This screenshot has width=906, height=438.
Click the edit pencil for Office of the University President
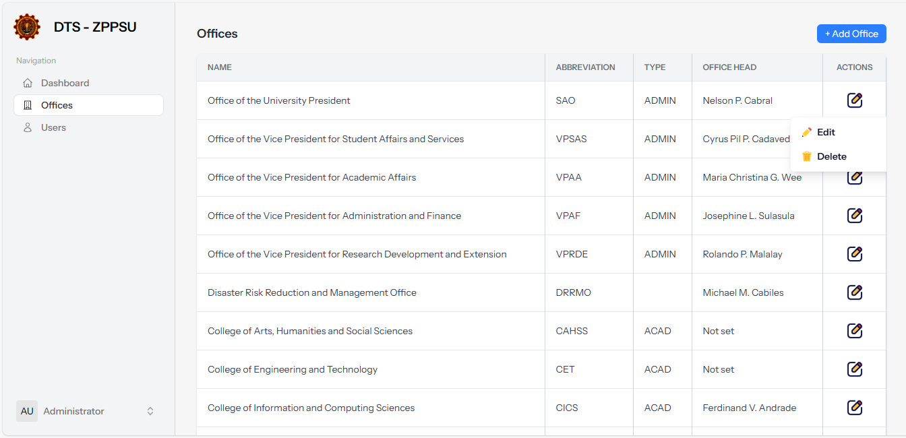[x=854, y=100]
